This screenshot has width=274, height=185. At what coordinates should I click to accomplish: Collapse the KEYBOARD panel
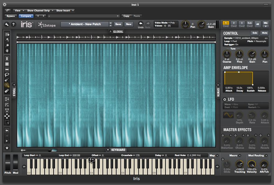click(108, 150)
